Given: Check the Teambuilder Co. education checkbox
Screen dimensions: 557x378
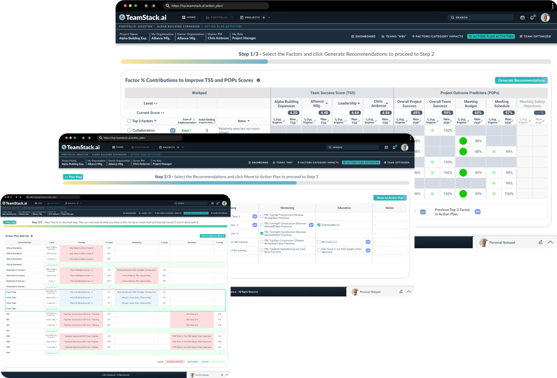Looking at the screenshot, I should (x=318, y=225).
